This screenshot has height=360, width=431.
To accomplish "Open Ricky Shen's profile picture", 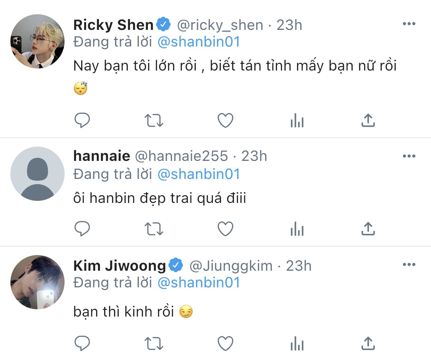I will click(x=37, y=41).
